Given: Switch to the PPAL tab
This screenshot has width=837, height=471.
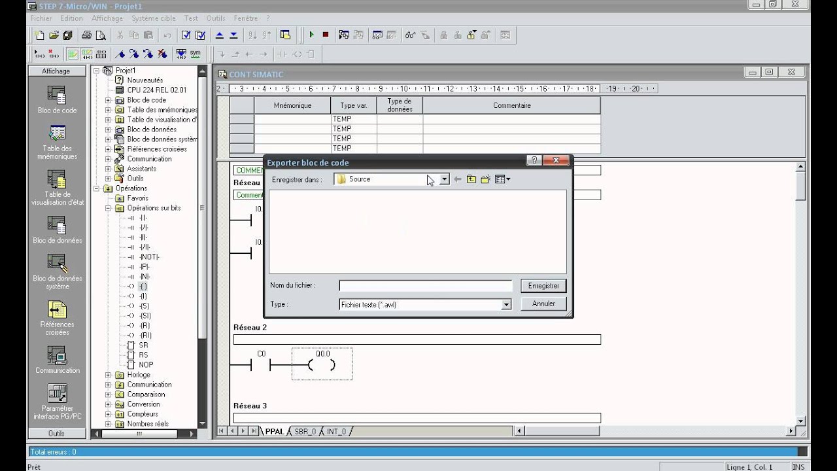Looking at the screenshot, I should click(275, 432).
